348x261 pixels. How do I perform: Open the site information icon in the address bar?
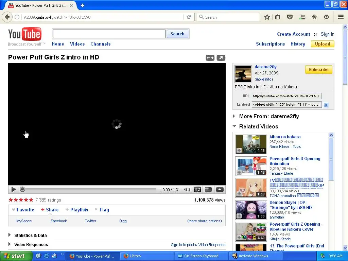click(17, 17)
